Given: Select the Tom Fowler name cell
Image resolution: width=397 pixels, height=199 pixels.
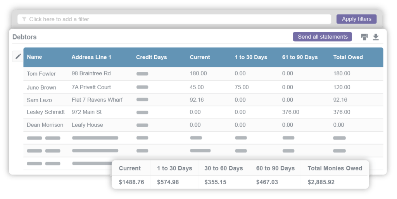Looking at the screenshot, I should coord(41,74).
